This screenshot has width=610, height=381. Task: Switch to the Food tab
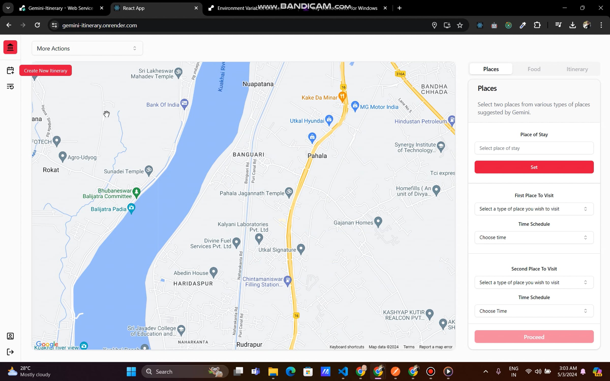click(534, 69)
